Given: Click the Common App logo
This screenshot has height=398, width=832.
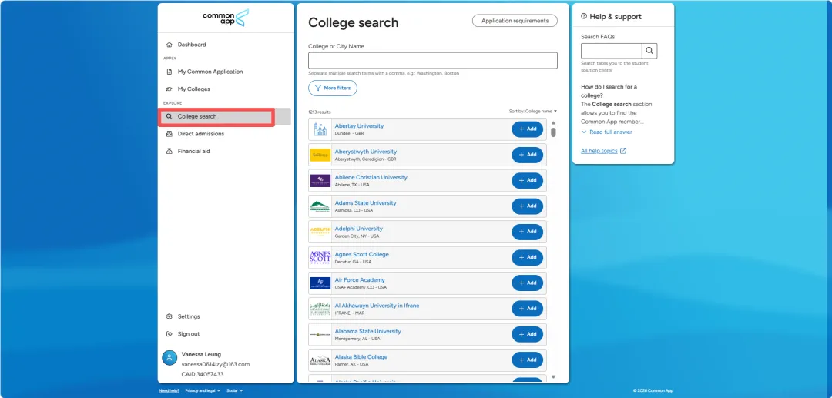Looking at the screenshot, I should pyautogui.click(x=226, y=18).
